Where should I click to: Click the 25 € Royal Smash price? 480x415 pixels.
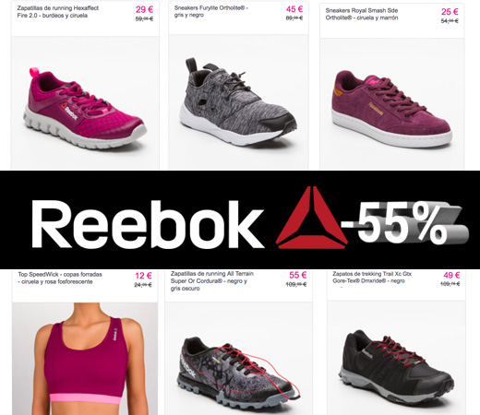point(450,12)
